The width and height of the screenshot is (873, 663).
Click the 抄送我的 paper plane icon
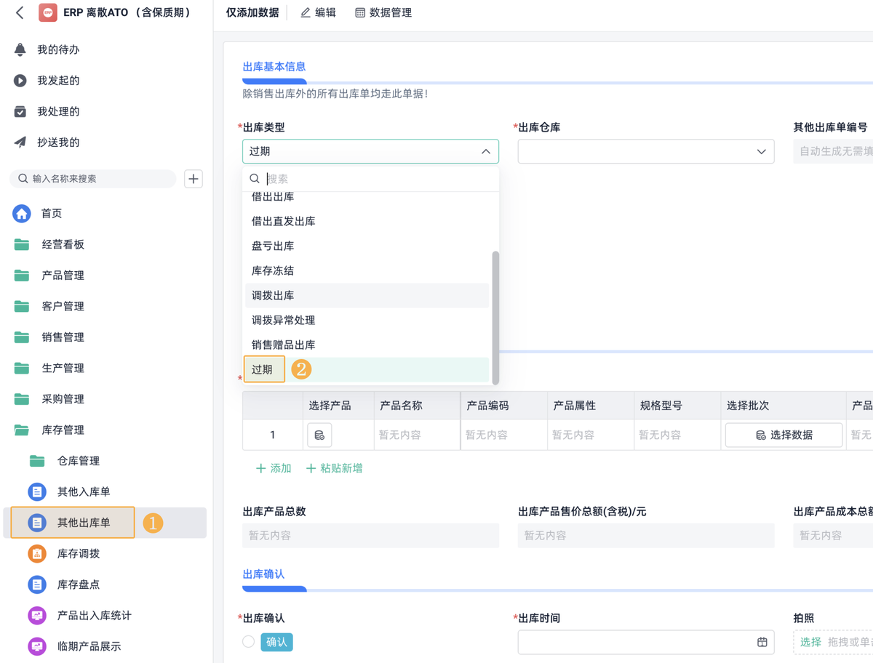[x=20, y=142]
